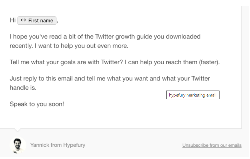
Task: Click the handle is. text line
Action: coord(23,88)
